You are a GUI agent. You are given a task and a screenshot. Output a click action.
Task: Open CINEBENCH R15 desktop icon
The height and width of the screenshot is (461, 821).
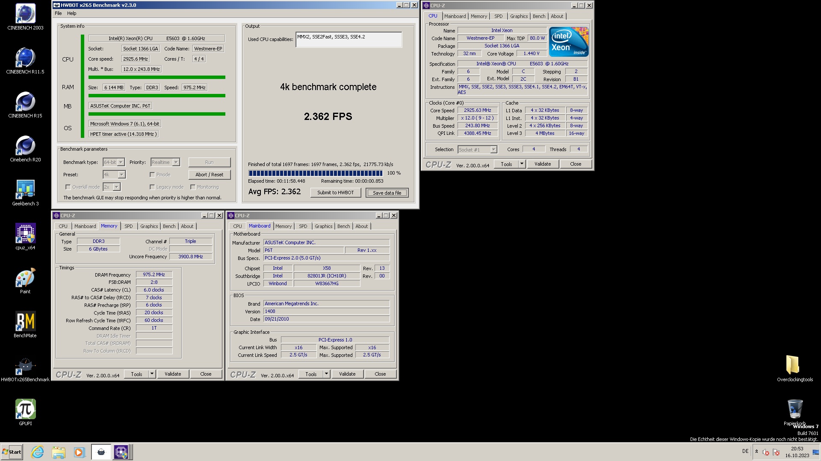pyautogui.click(x=25, y=105)
